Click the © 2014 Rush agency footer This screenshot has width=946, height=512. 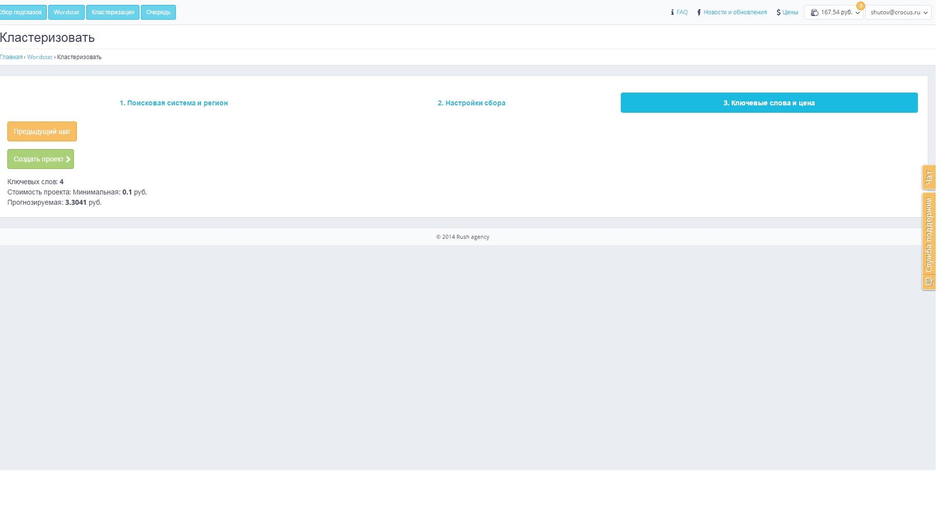point(463,237)
